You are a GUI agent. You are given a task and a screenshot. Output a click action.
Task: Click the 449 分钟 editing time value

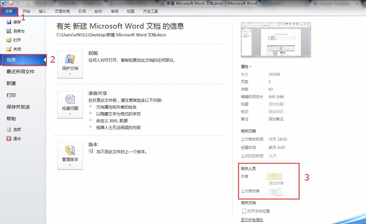[x=276, y=96]
